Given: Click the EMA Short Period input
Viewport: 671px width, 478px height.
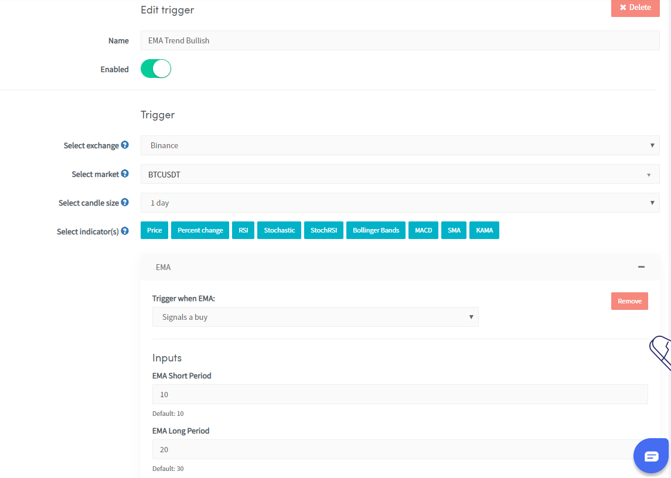Looking at the screenshot, I should point(400,394).
